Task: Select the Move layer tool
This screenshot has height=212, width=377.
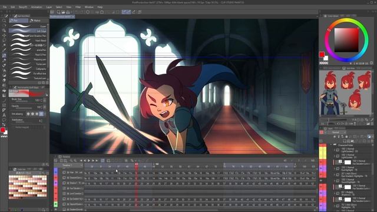Action: pyautogui.click(x=4, y=35)
